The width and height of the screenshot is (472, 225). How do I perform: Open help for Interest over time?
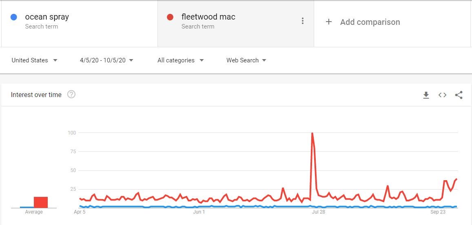pos(71,95)
